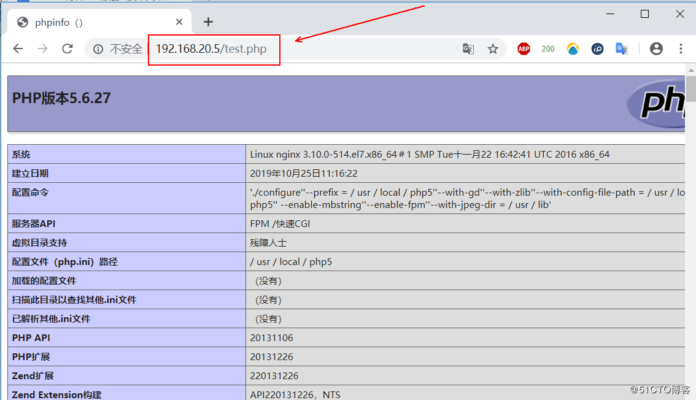Screen dimensions: 696x400
Task: Click the 残障人士 value
Action: (268, 242)
